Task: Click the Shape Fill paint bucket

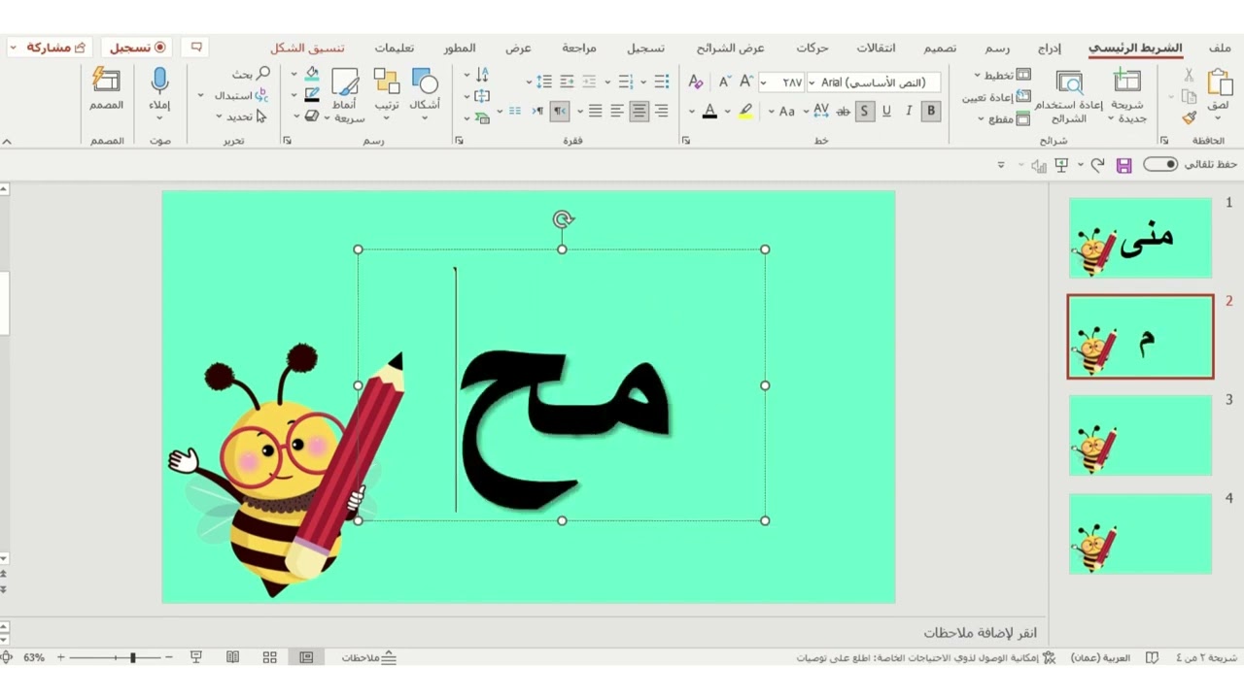Action: click(311, 74)
